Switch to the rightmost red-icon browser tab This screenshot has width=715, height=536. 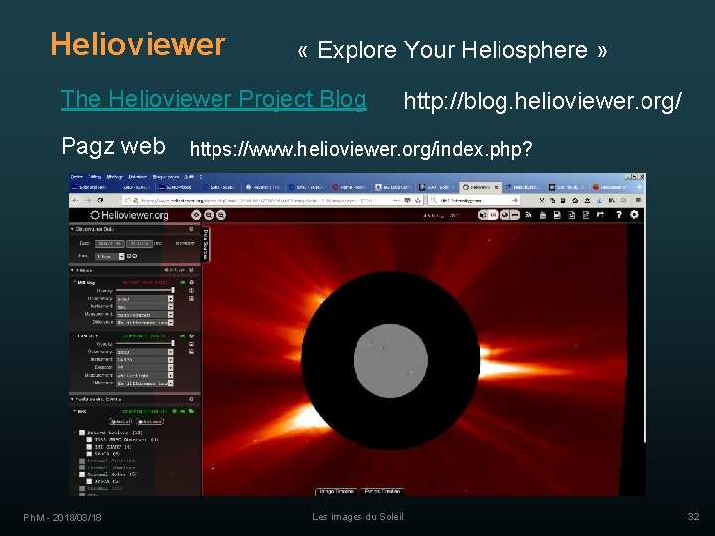[610, 187]
